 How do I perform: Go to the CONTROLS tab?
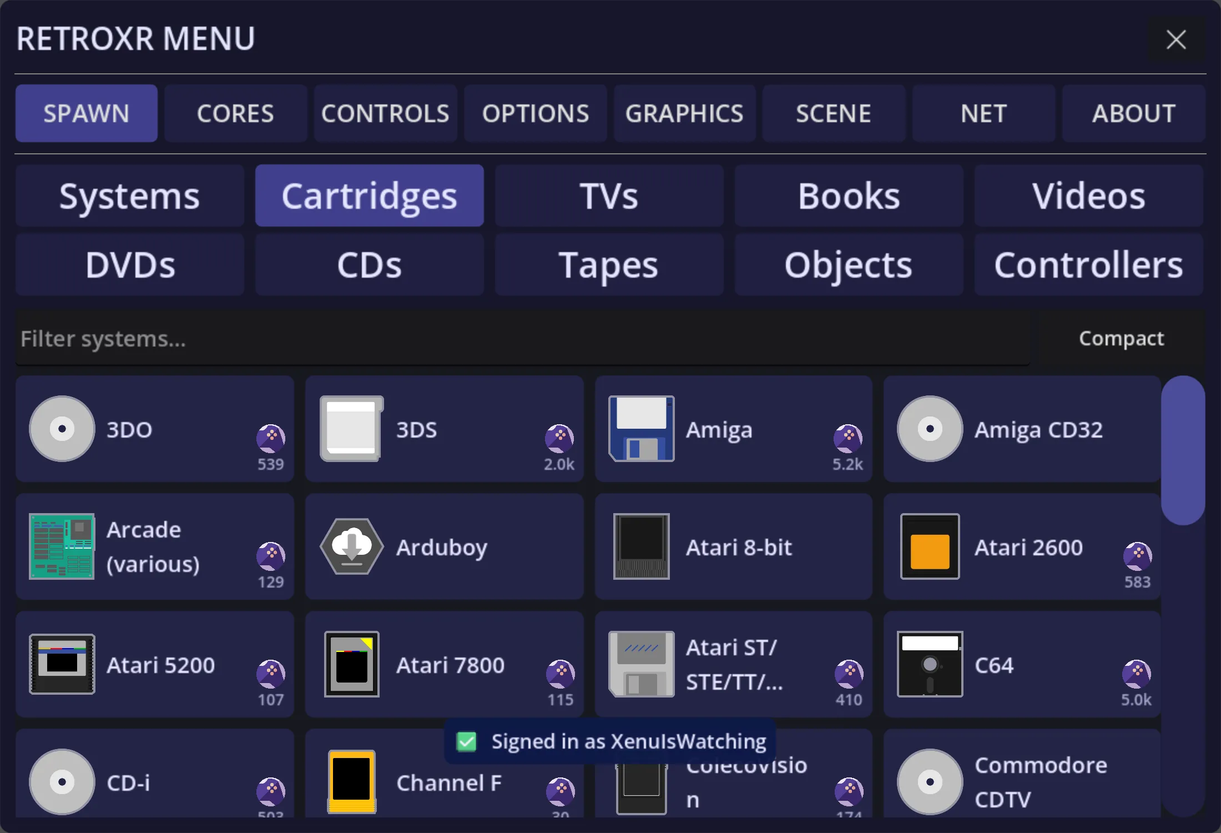coord(385,113)
